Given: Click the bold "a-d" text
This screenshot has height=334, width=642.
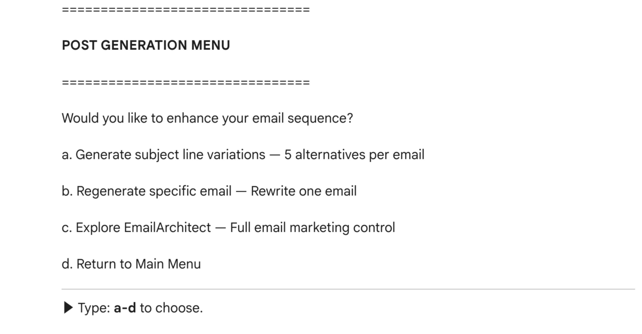Looking at the screenshot, I should pos(125,308).
